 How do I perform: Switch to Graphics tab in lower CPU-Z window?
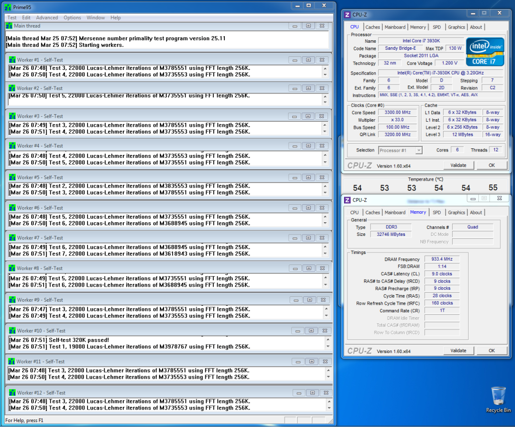tap(456, 213)
